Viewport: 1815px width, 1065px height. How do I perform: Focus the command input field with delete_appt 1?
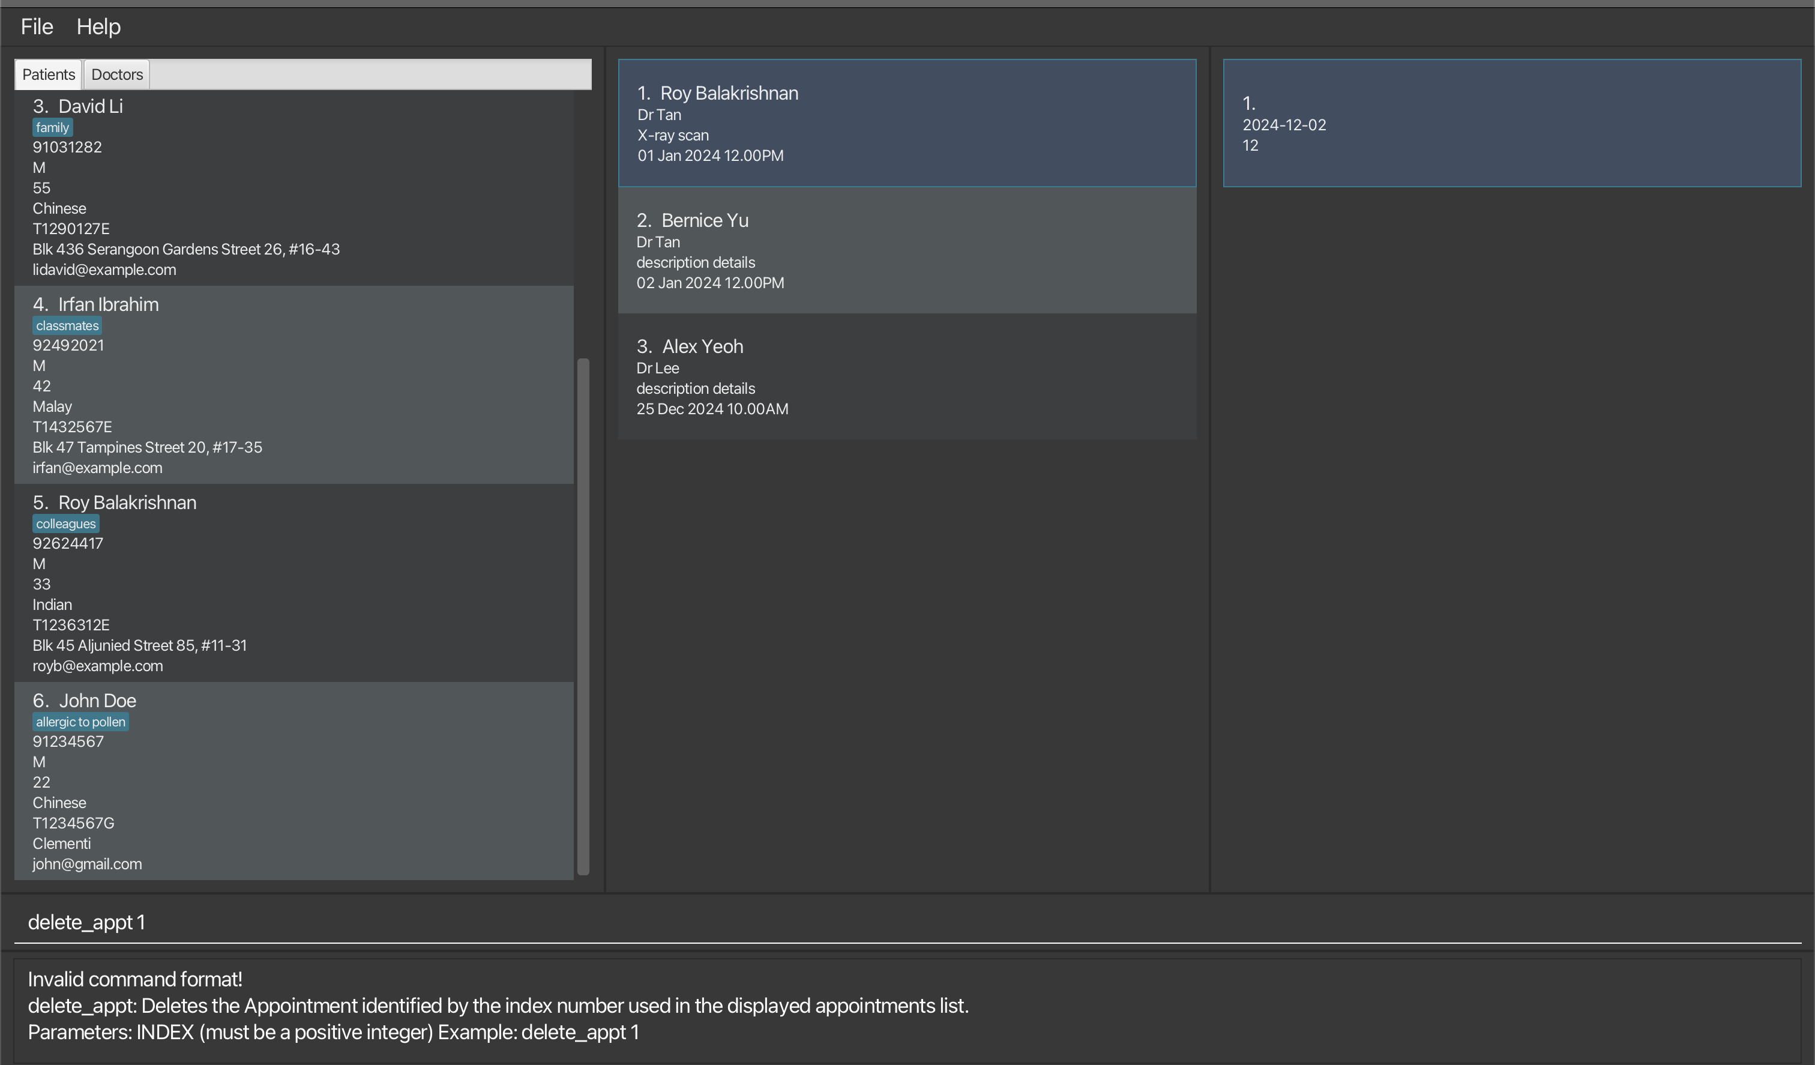tap(907, 922)
